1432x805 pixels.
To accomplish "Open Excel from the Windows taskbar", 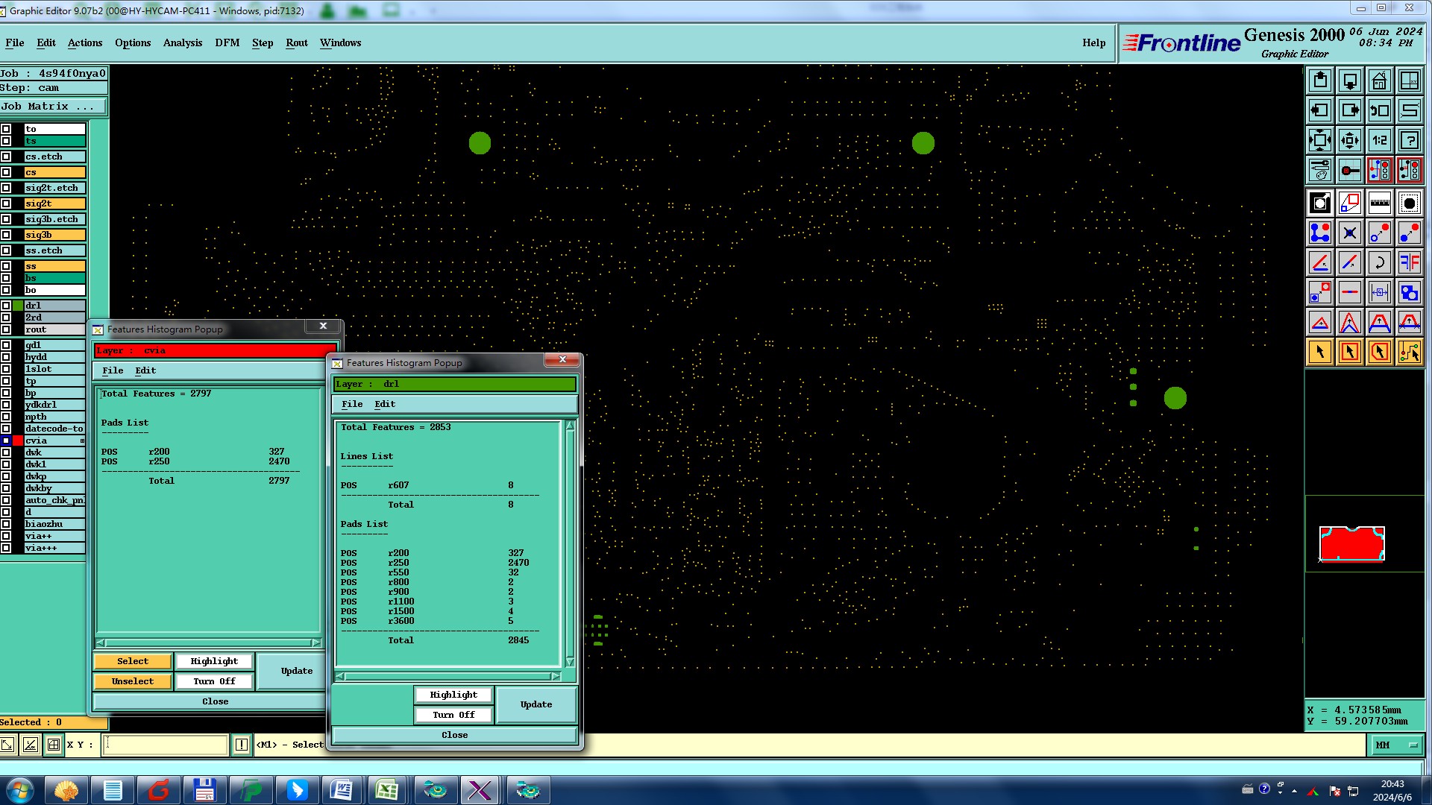I will point(386,790).
